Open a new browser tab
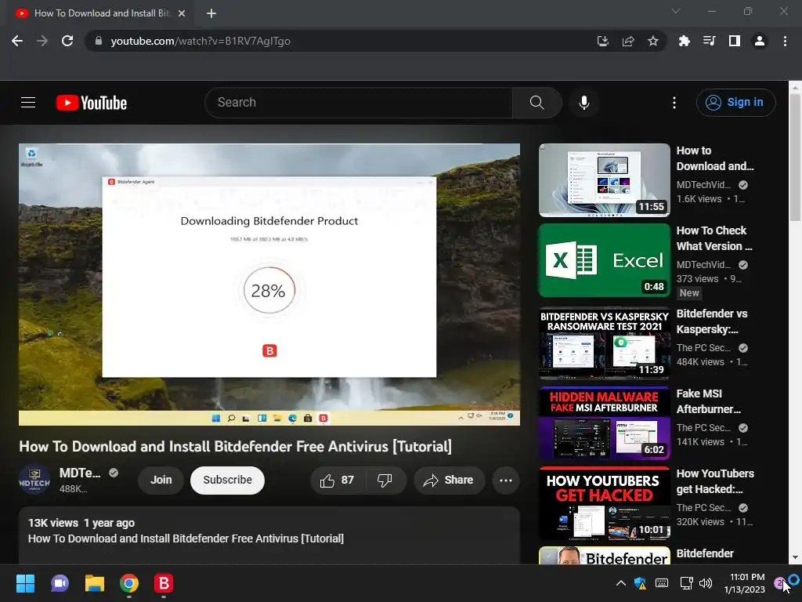The width and height of the screenshot is (802, 602). [x=211, y=13]
